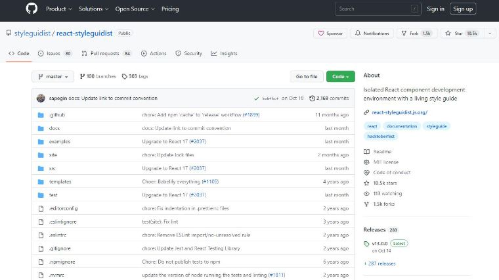Viewport: 499px width, 280px height.
Task: Open the Insights tab
Action: [x=224, y=53]
